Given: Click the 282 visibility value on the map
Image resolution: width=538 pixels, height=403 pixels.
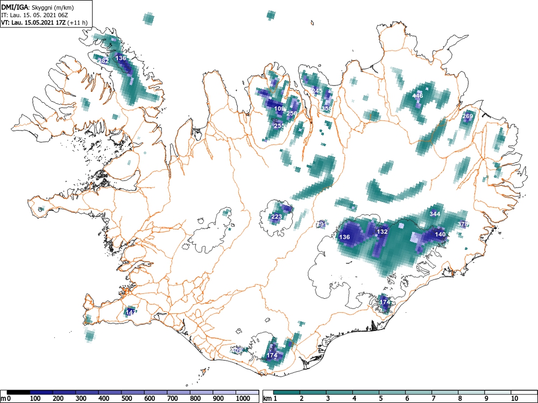Looking at the screenshot, I should 104,61.
